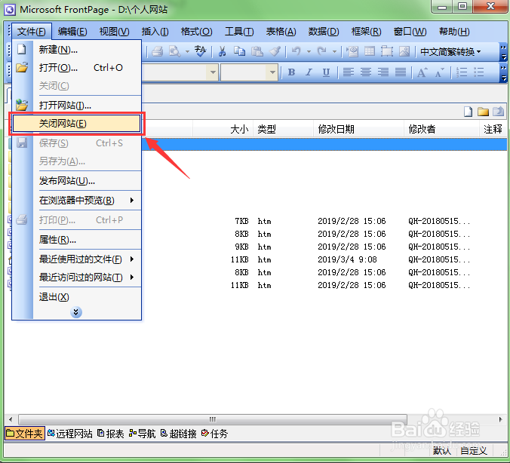Choose 属性(R)... menu entry
The height and width of the screenshot is (463, 510).
click(x=77, y=240)
